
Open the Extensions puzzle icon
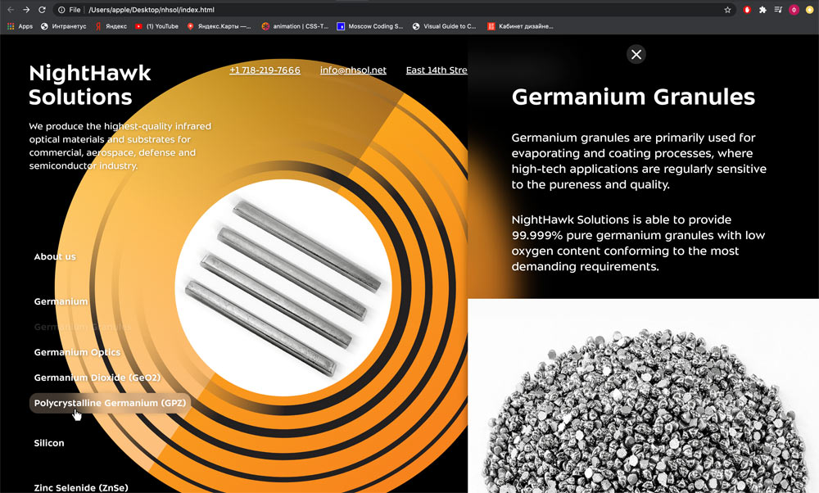point(762,10)
